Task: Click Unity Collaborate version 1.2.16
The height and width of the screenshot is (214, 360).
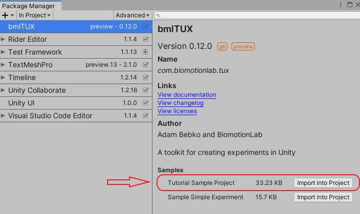Action: tap(129, 90)
